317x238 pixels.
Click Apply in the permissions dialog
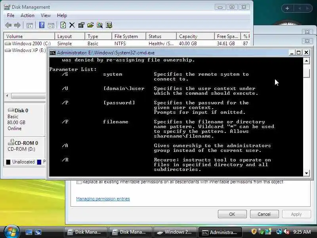(x=296, y=214)
